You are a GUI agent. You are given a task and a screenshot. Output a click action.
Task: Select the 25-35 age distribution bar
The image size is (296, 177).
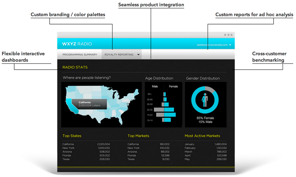tap(164, 110)
